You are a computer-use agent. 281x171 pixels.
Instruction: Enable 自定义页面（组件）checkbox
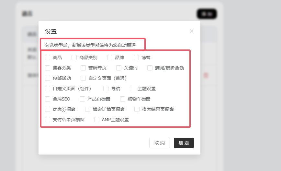pyautogui.click(x=48, y=89)
